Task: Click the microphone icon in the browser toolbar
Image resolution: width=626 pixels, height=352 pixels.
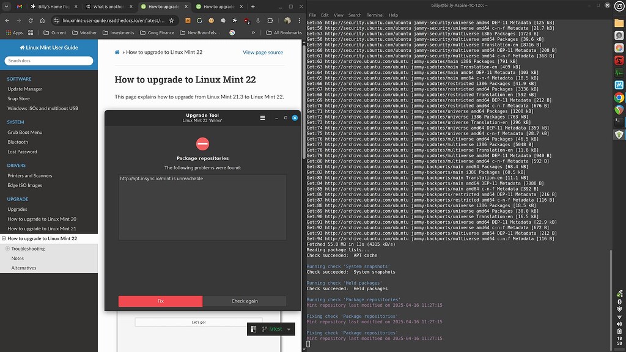Action: [x=257, y=20]
